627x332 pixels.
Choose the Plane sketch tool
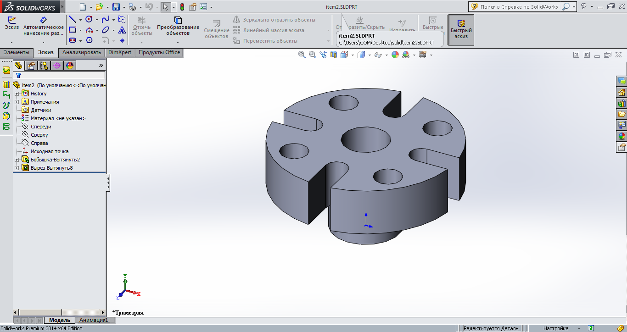[122, 19]
